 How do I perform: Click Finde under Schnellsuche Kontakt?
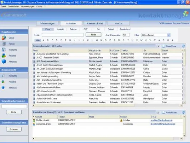[x=14, y=112]
